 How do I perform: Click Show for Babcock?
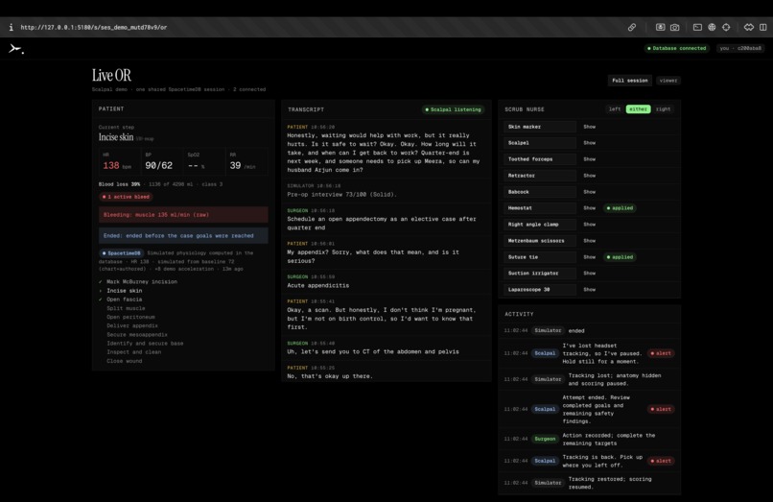pos(589,192)
